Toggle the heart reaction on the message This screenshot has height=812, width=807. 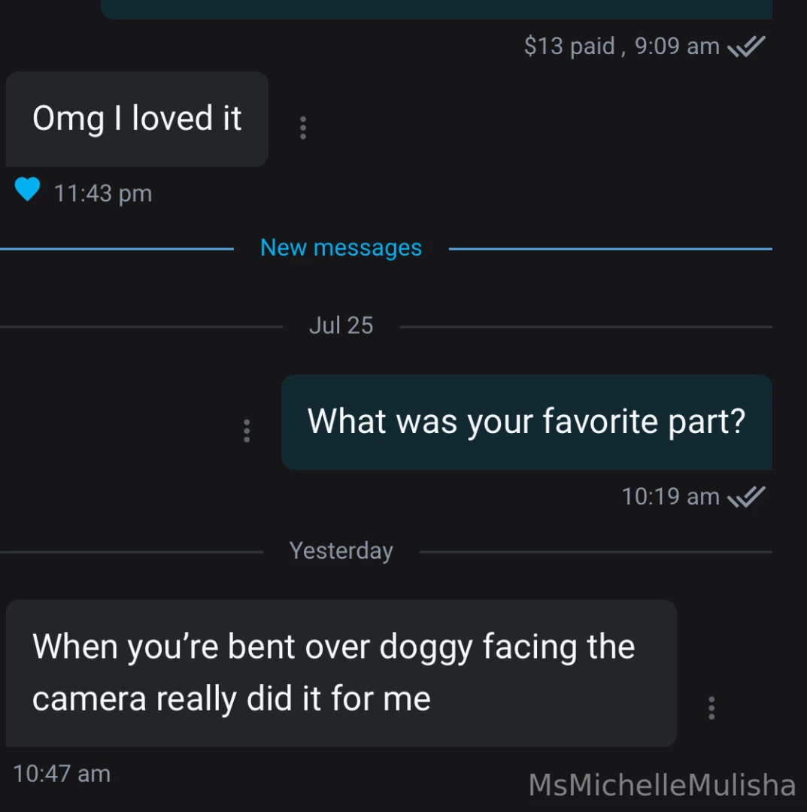pos(29,191)
